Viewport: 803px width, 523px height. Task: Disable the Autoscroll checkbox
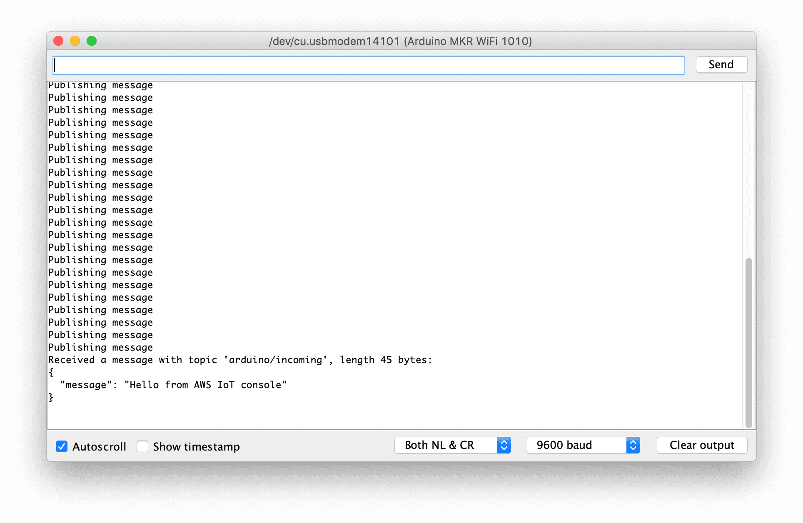62,446
